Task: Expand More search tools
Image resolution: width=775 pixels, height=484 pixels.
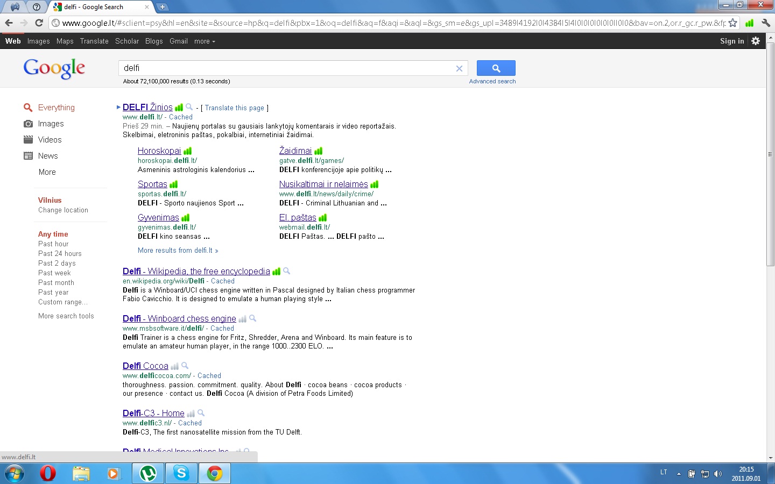Action: pos(66,316)
